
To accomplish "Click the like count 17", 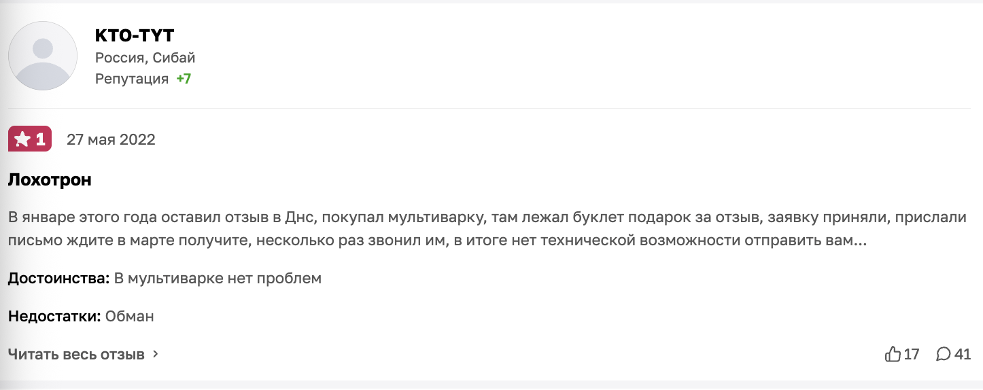I will [912, 354].
